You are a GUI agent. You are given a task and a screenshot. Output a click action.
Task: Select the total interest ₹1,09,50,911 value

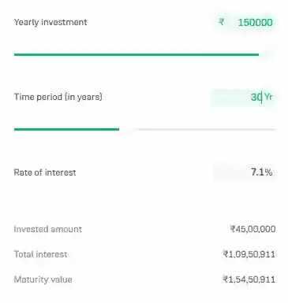pyautogui.click(x=249, y=254)
